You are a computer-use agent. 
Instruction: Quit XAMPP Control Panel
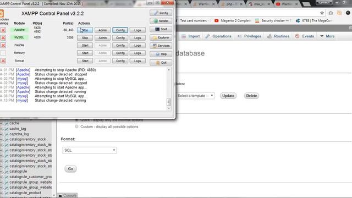[x=161, y=62]
